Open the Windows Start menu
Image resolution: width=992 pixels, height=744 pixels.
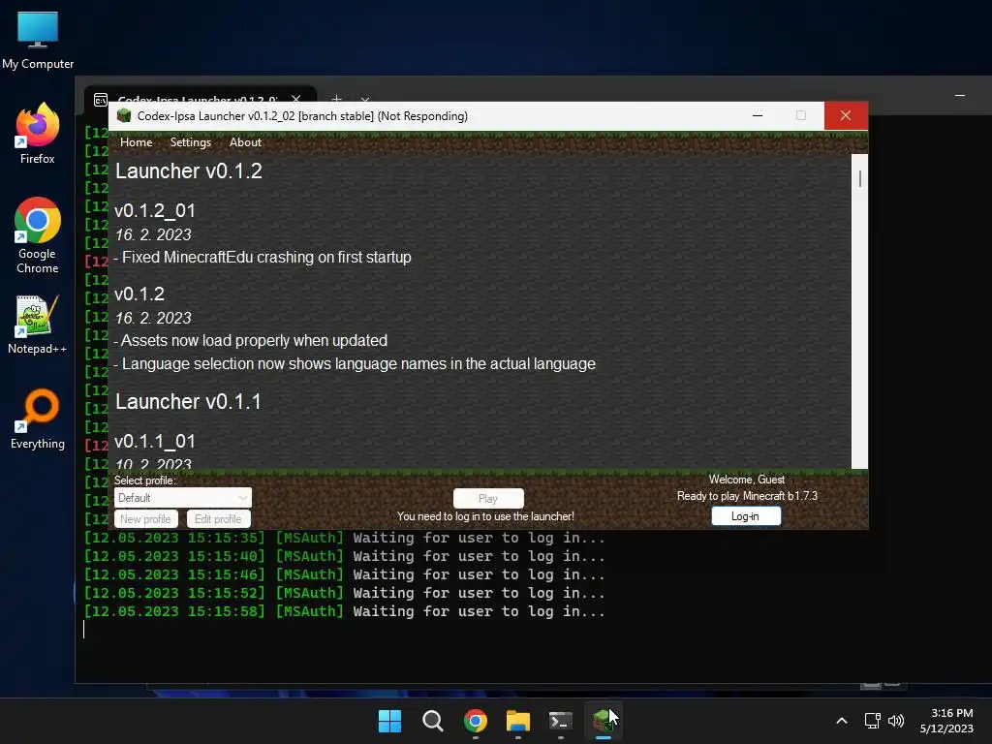pos(389,721)
